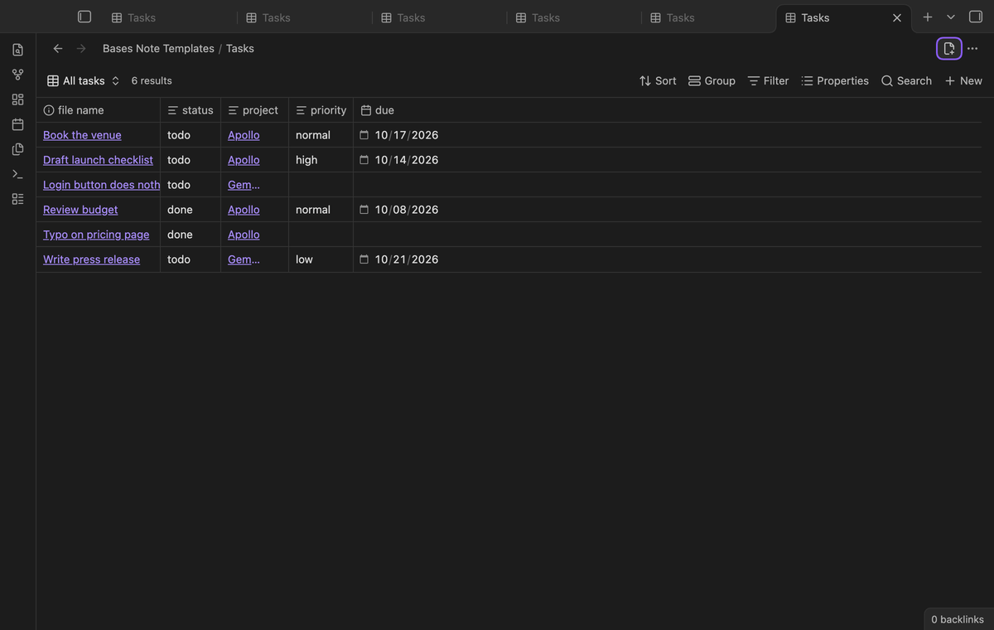The height and width of the screenshot is (630, 994).
Task: Open the Typo on pricing page note
Action: (x=96, y=234)
